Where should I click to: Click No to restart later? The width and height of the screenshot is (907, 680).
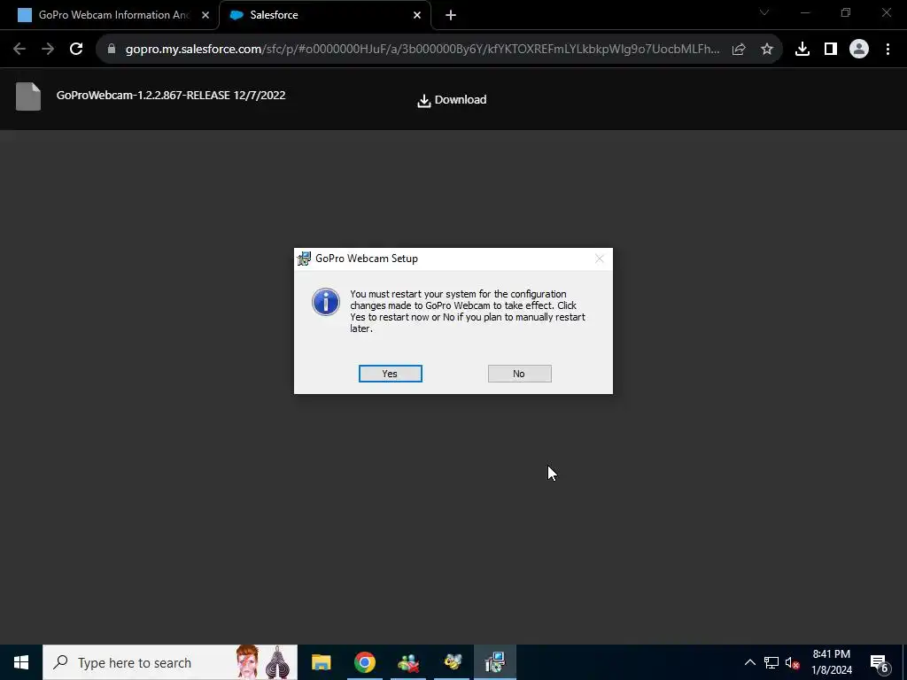click(x=519, y=374)
